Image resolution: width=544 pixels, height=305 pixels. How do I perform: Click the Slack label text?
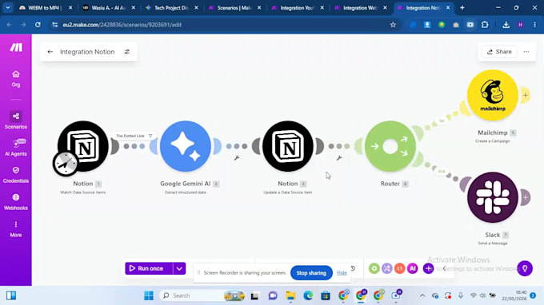pyautogui.click(x=492, y=235)
